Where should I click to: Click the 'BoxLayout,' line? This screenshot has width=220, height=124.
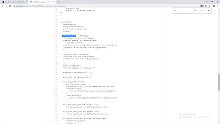(x=66, y=31)
